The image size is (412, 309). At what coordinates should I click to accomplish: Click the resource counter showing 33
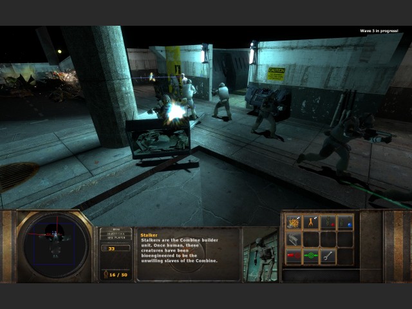[x=116, y=248]
